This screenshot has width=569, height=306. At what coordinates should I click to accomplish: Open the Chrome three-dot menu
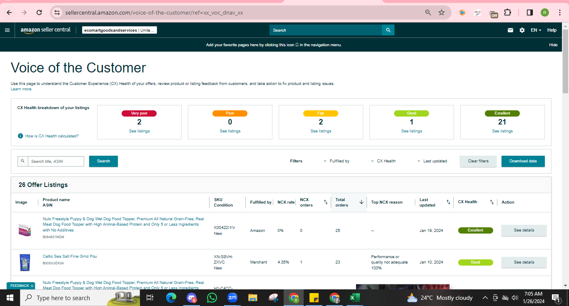click(559, 12)
